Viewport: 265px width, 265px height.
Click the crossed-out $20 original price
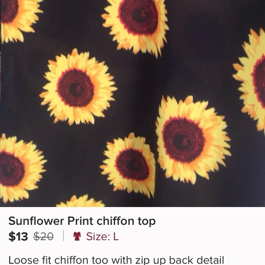(43, 236)
